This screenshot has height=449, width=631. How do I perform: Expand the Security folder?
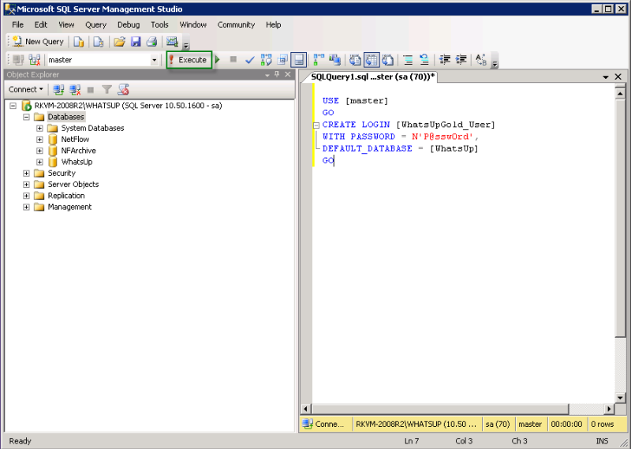click(x=27, y=173)
